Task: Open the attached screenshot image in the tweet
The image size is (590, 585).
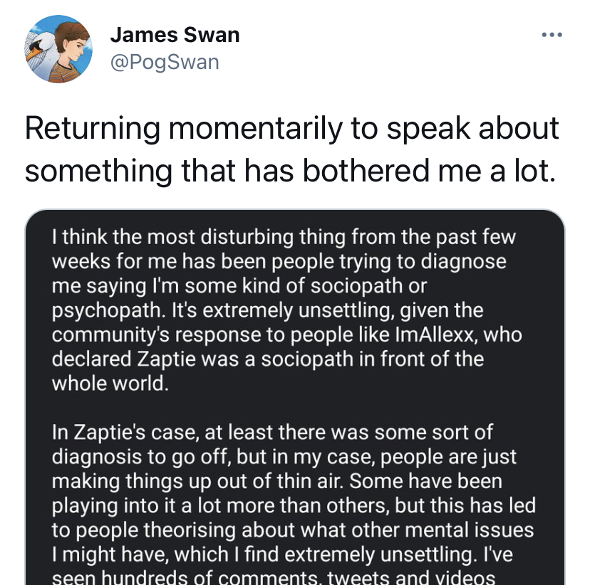Action: [x=295, y=397]
